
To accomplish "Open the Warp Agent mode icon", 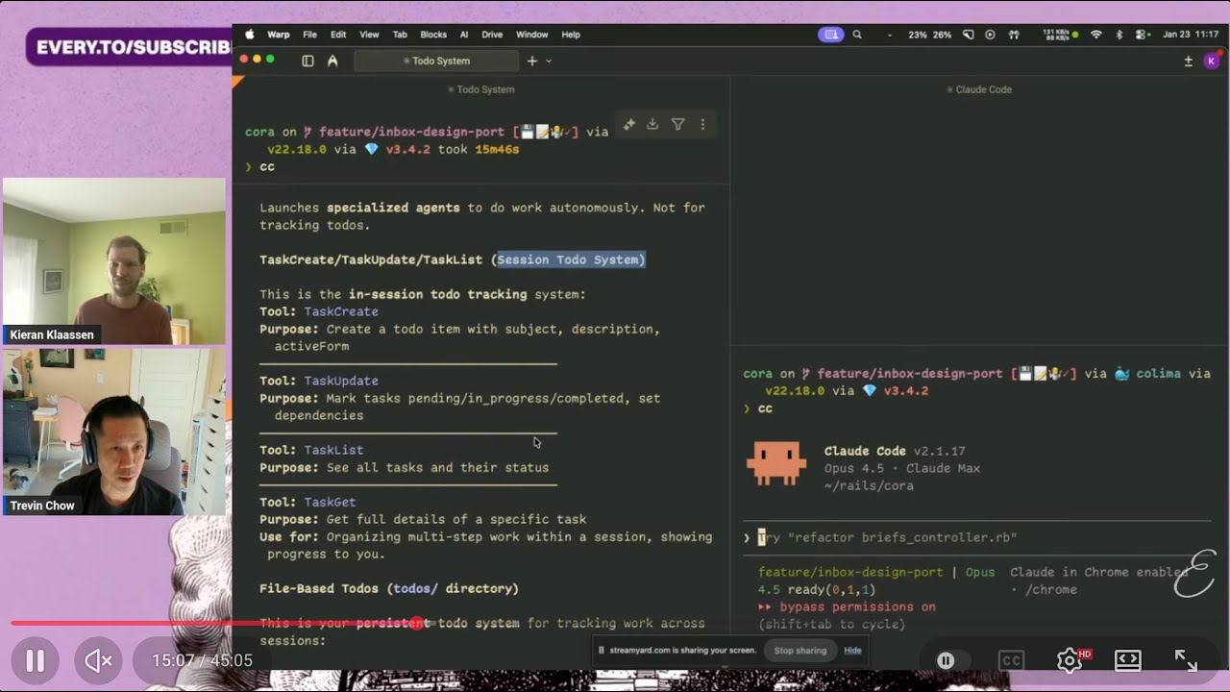I will coord(332,61).
